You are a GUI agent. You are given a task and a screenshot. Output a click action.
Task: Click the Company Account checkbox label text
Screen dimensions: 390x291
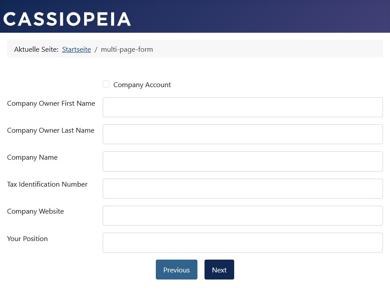click(x=142, y=84)
